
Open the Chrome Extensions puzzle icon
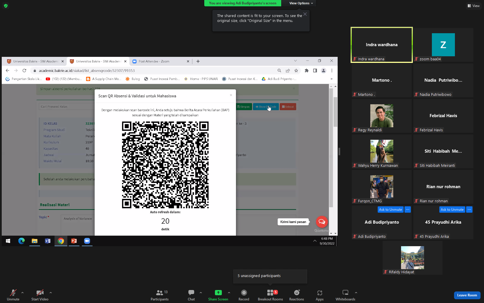pos(307,70)
